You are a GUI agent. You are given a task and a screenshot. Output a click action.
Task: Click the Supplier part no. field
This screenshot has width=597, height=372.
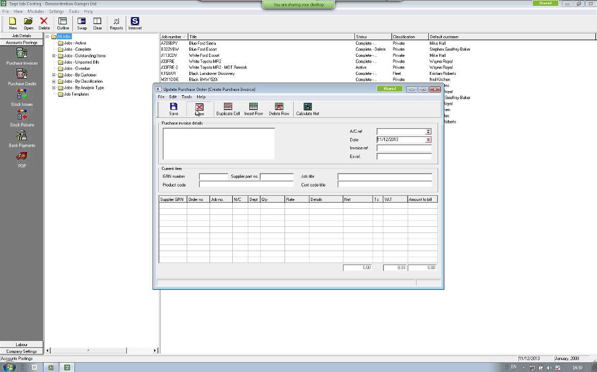coord(276,177)
